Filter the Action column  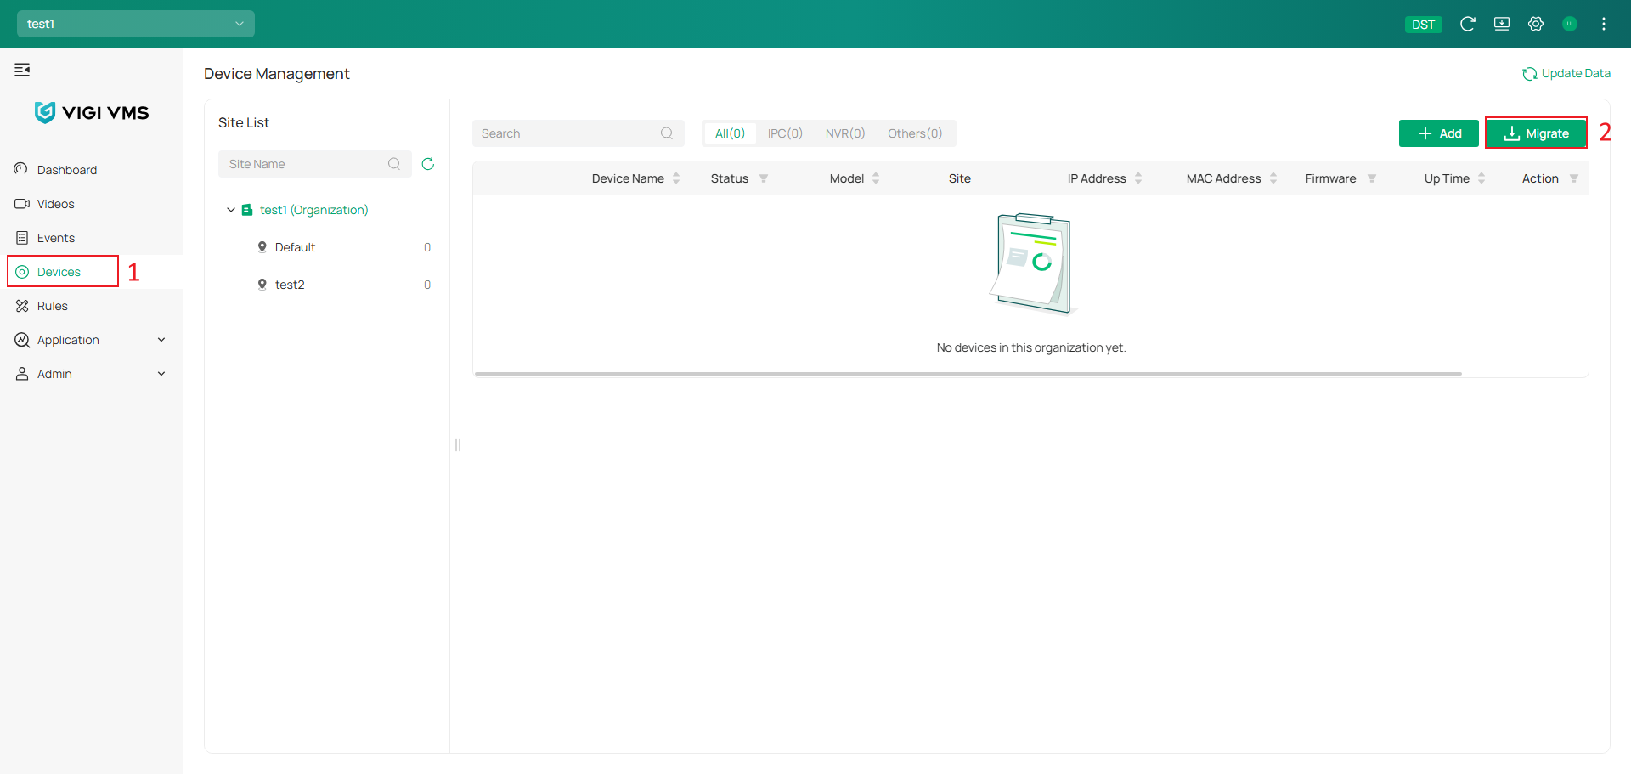[1574, 178]
